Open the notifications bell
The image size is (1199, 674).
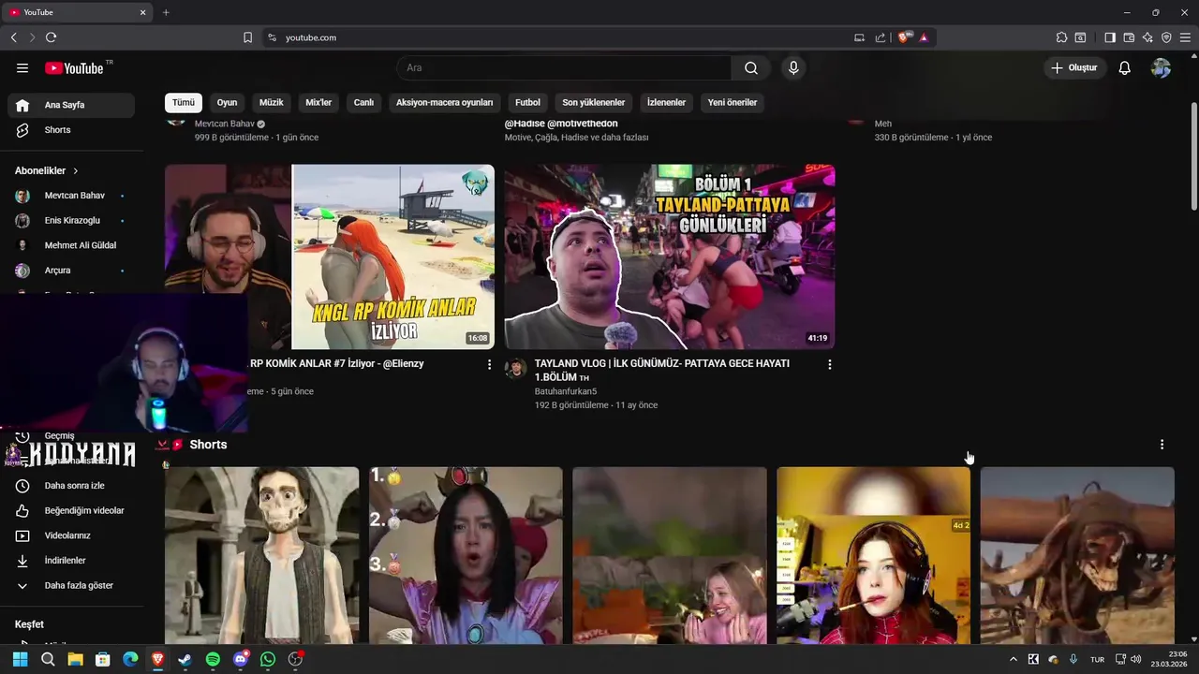1125,68
